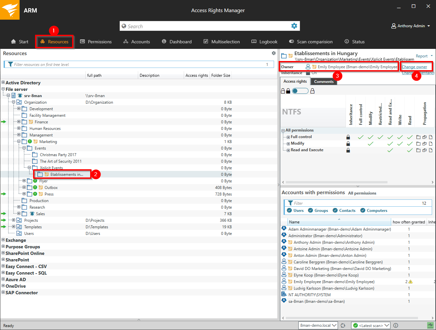Toggle the Computers filter checkbox
The width and height of the screenshot is (436, 330).
click(x=363, y=210)
